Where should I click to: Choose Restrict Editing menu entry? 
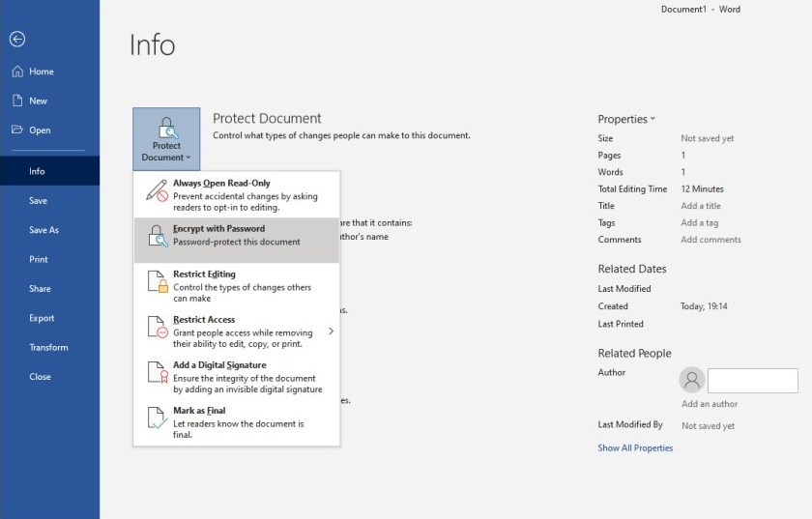237,285
